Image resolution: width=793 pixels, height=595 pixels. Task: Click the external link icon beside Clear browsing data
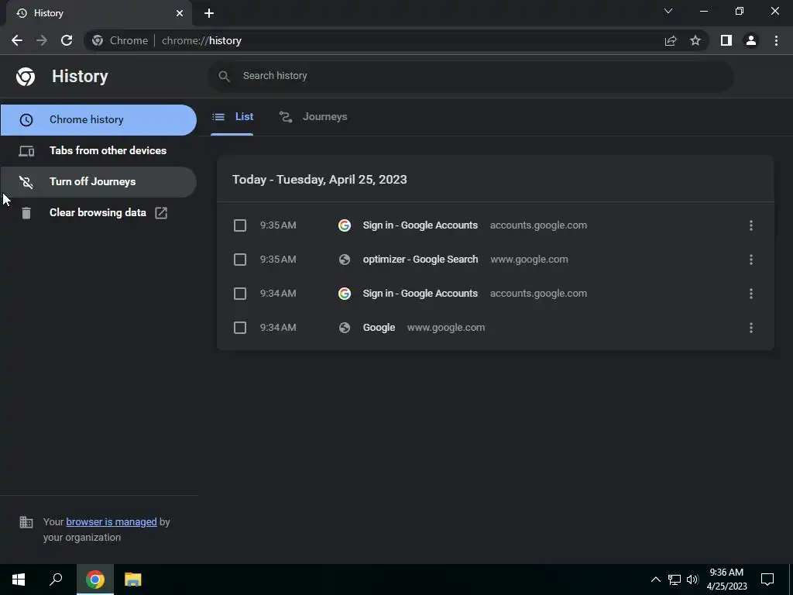coord(161,213)
